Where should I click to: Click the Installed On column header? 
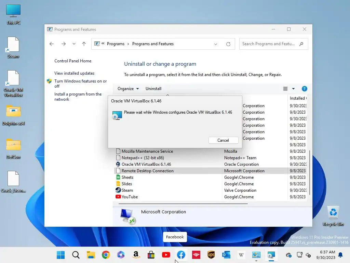pyautogui.click(x=298, y=98)
